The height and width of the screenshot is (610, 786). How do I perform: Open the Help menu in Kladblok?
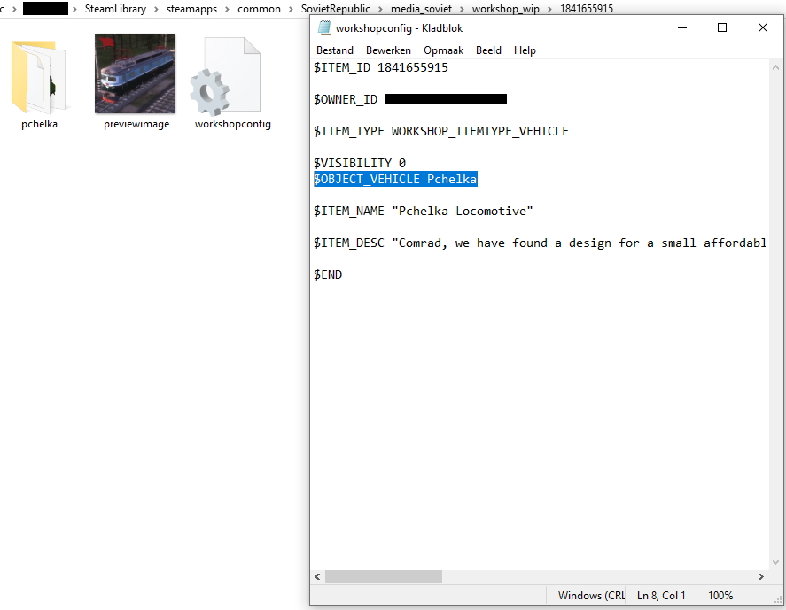[525, 50]
